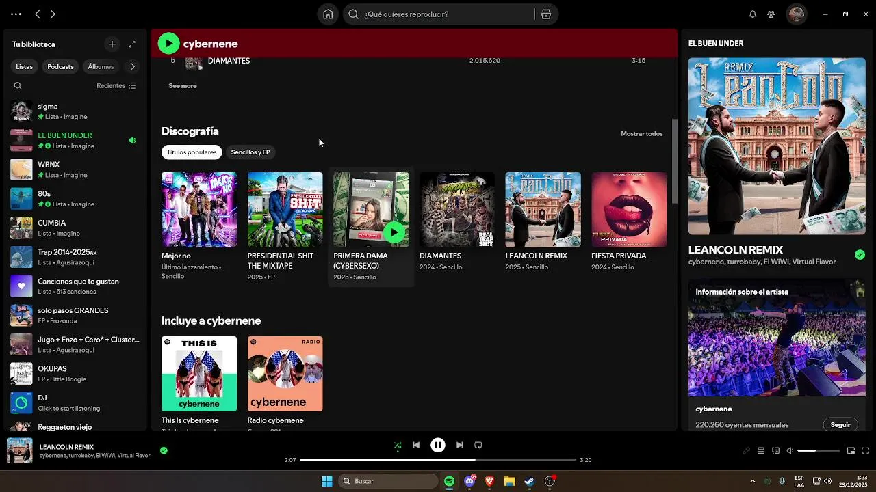876x492 pixels.
Task: Open Recientes sort dropdown
Action: [x=116, y=86]
